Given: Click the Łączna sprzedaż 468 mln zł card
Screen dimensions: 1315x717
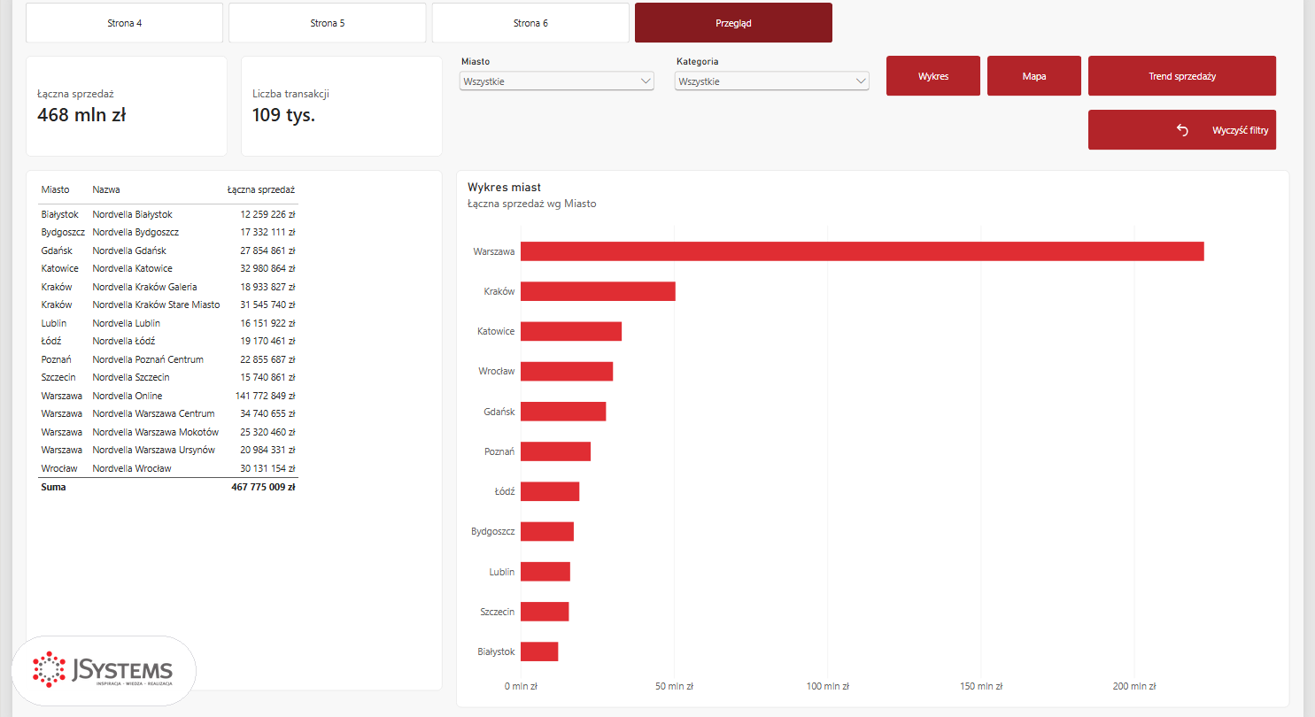Looking at the screenshot, I should pos(127,106).
